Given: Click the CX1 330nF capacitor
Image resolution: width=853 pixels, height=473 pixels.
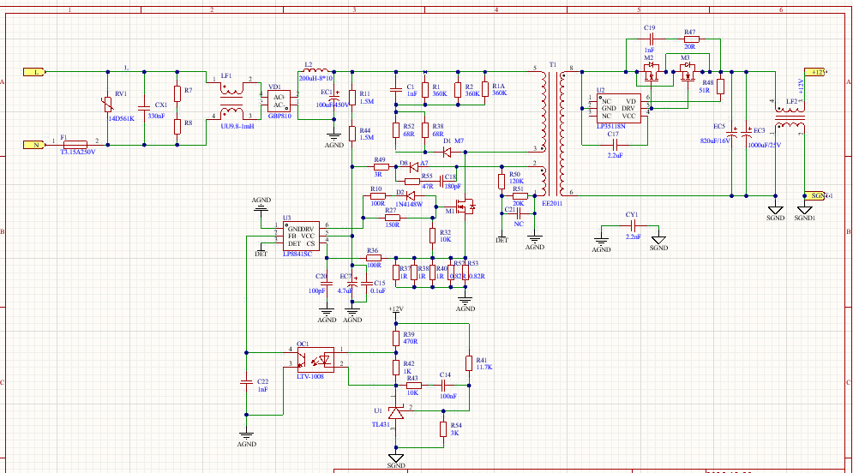Looking at the screenshot, I should 143,105.
